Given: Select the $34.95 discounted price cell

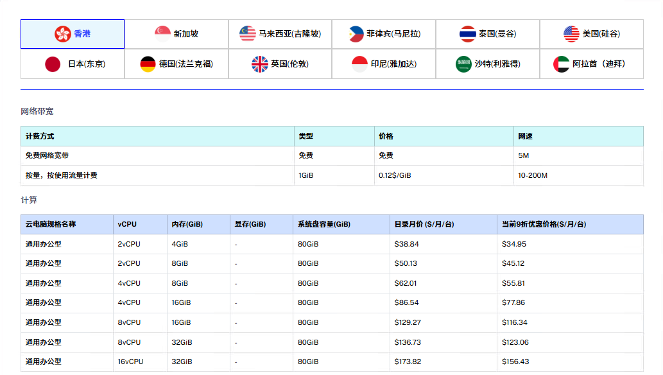Looking at the screenshot, I should 514,245.
